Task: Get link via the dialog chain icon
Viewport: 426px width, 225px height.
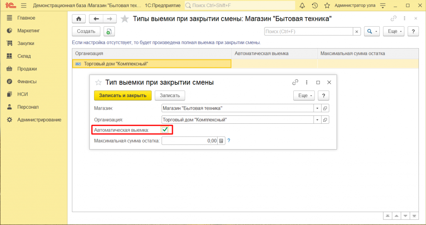Action: (295, 82)
